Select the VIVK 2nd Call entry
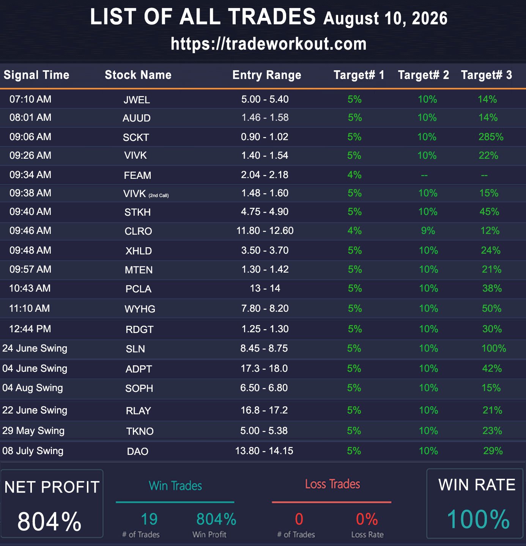526x546 pixels. (146, 194)
